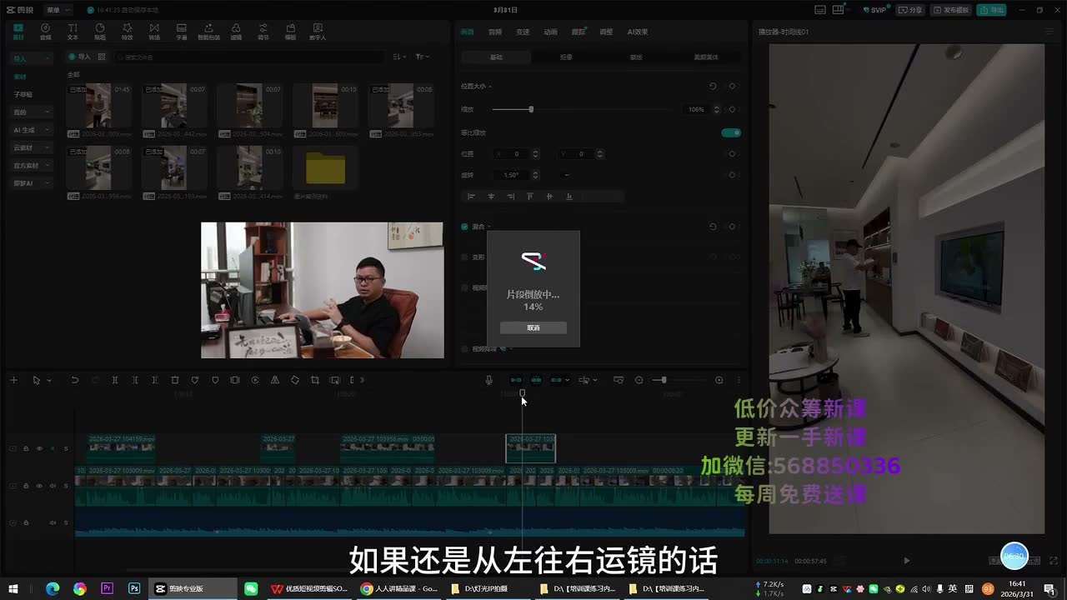Image resolution: width=1067 pixels, height=600 pixels.
Task: Open the media sort order dropdown
Action: [x=399, y=57]
